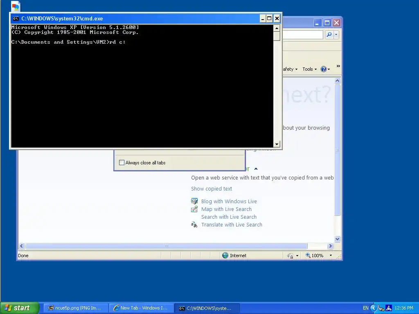This screenshot has width=419, height=314.
Task: Click the Internet Explorer page scroll down arrow
Action: (337, 239)
